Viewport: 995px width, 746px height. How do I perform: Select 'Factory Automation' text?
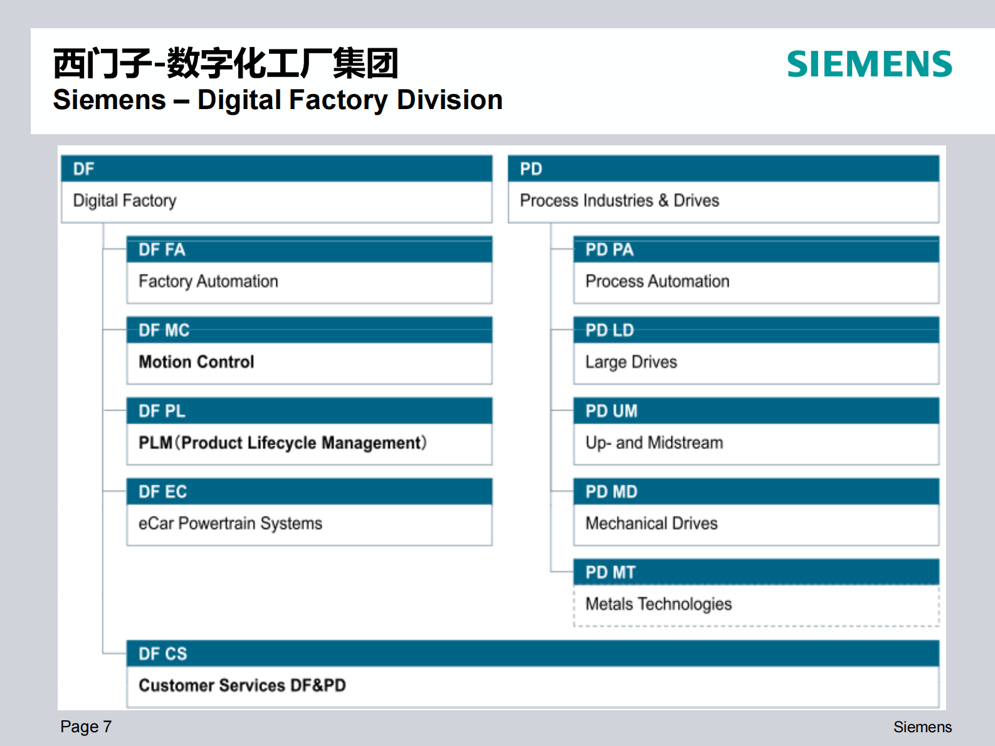[208, 281]
